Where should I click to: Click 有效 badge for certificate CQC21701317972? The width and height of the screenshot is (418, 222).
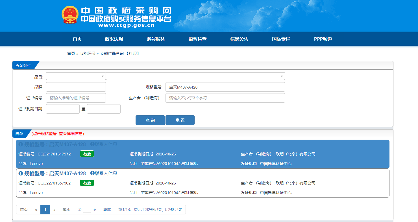click(x=87, y=154)
